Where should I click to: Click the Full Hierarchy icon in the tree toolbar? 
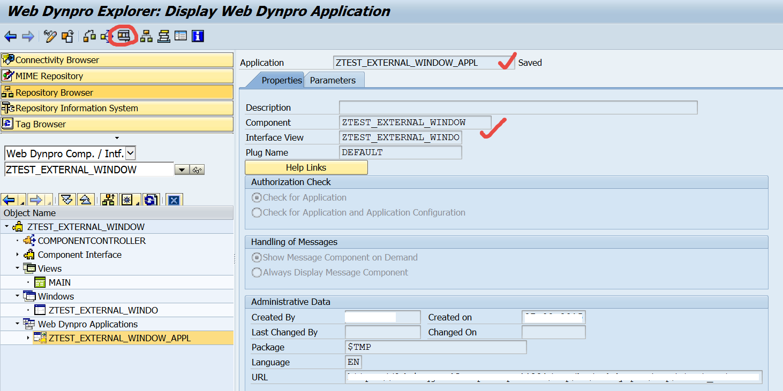108,200
